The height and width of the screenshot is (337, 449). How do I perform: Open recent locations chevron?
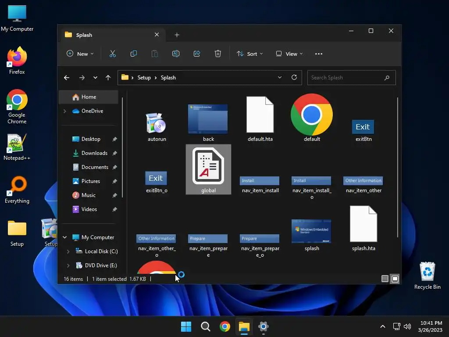point(95,78)
